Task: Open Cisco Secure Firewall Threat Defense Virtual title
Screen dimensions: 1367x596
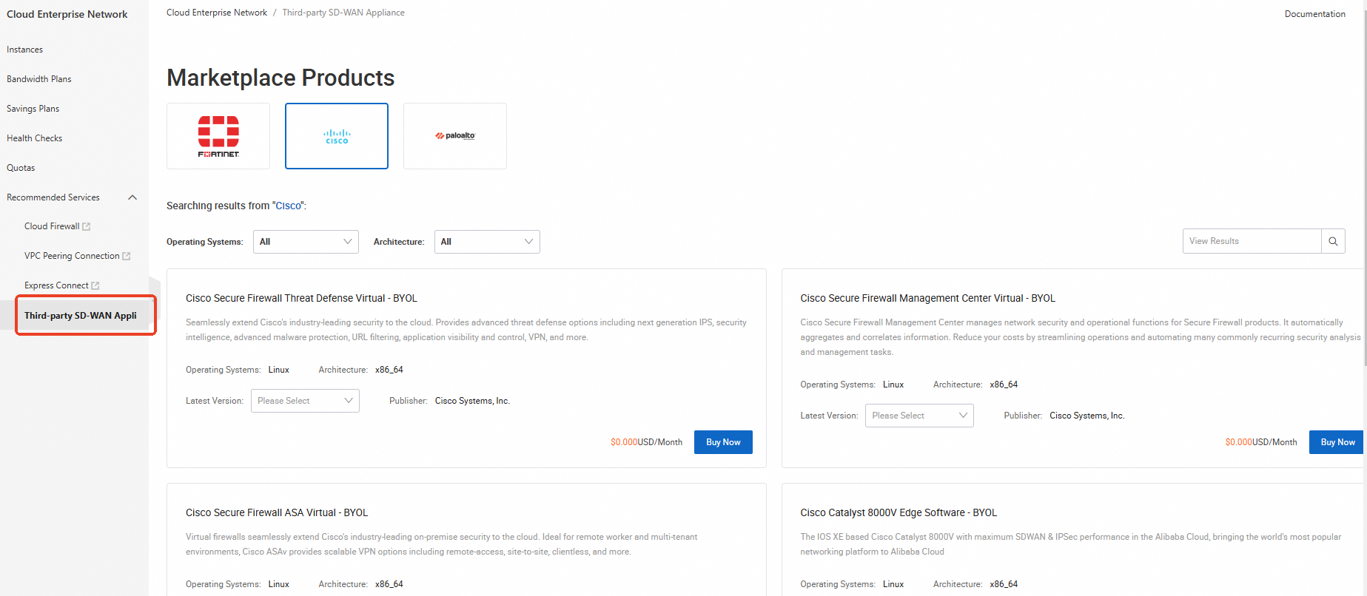Action: 301,298
